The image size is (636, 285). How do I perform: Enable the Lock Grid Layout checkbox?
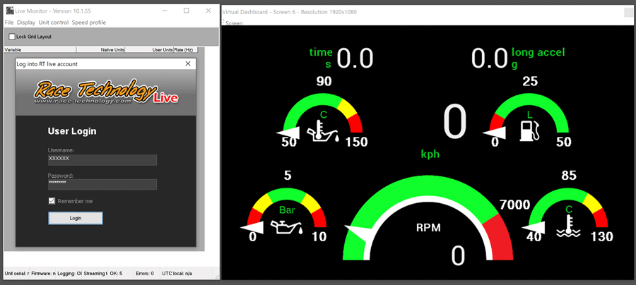coord(12,37)
